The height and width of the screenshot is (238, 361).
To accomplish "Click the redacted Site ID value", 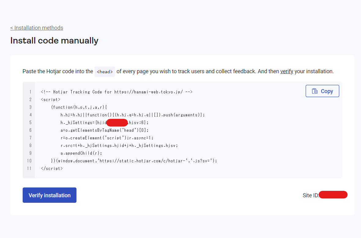I will (x=333, y=195).
